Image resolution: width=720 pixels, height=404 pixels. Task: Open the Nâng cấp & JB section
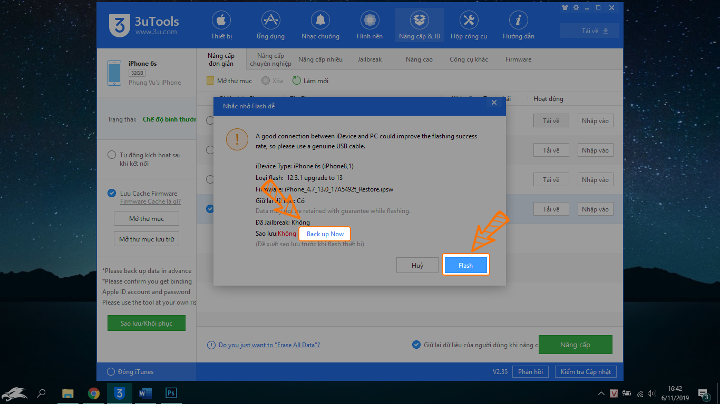click(x=420, y=25)
